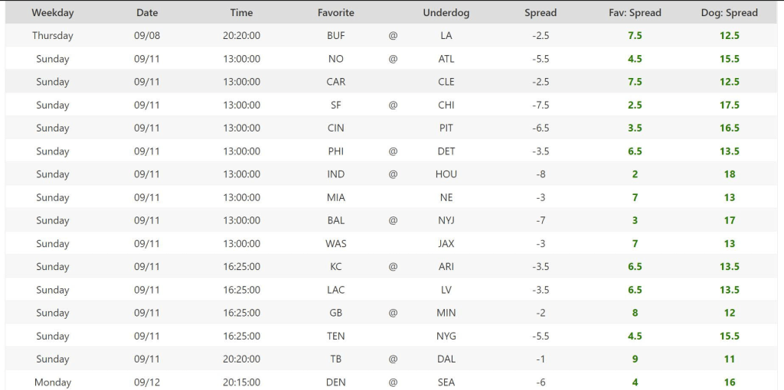The width and height of the screenshot is (784, 390).
Task: Click the Time column header
Action: [x=241, y=12]
